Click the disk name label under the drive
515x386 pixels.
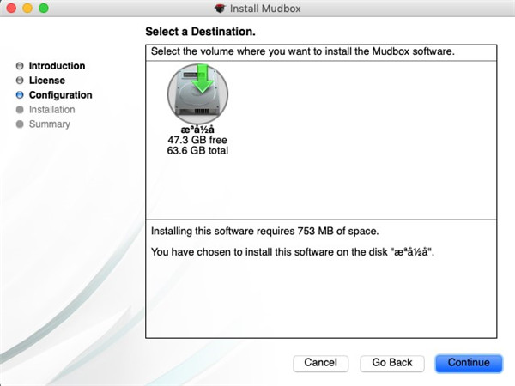[x=197, y=130]
